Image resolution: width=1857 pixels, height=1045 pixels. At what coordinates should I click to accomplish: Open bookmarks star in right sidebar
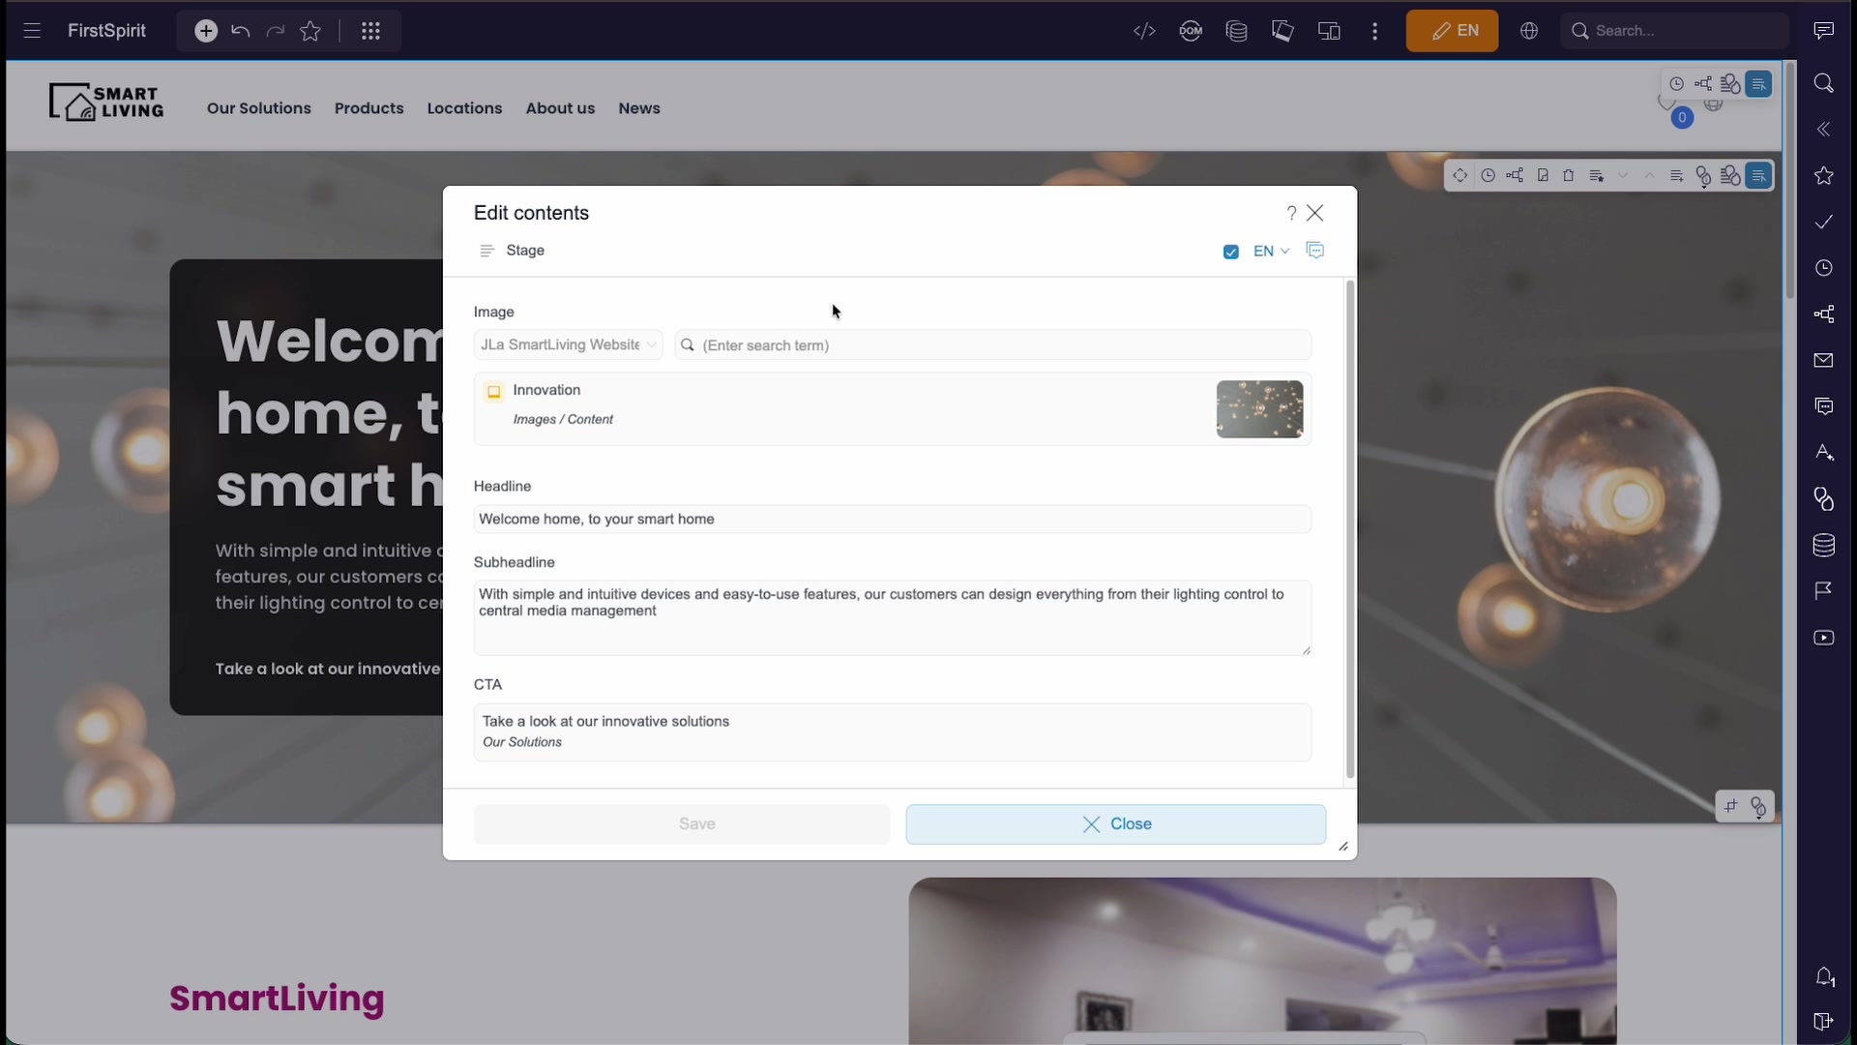[1824, 175]
